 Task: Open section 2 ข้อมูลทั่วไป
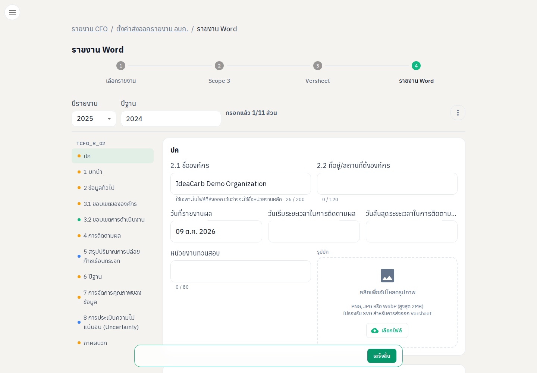click(113, 188)
